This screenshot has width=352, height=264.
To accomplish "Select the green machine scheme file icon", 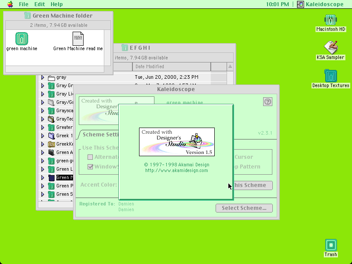I will coord(22,38).
